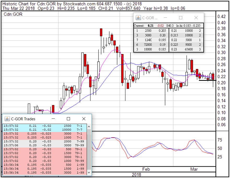Click the ask row 0.225 for 9000
The height and width of the screenshot is (178, 230).
(186, 44)
